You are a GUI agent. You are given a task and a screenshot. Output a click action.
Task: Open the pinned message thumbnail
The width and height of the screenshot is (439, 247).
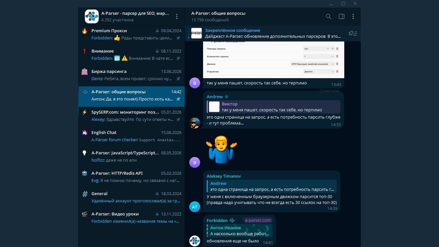click(197, 33)
